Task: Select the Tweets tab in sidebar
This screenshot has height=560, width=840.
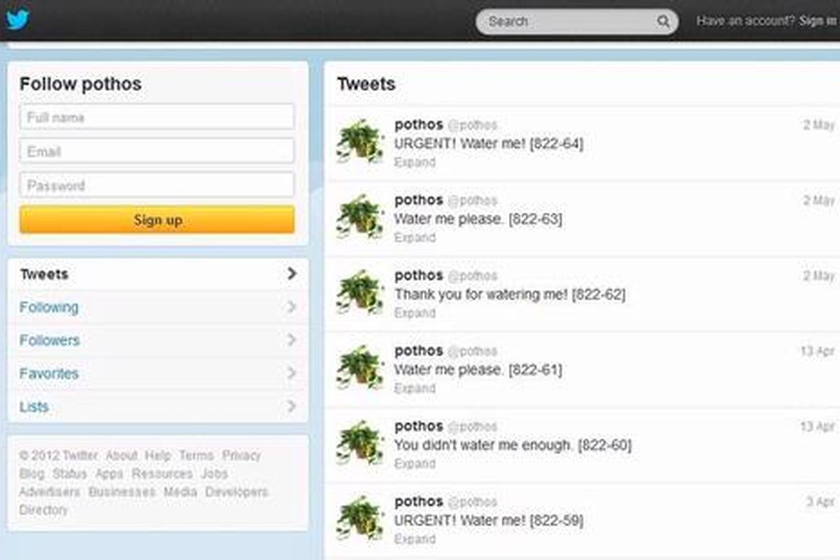Action: click(44, 274)
